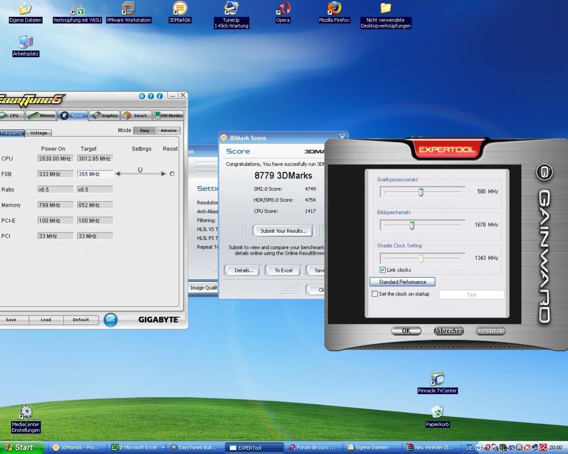Image resolution: width=568 pixels, height=454 pixels.
Task: Click the FSB target field showing 355 MHz
Action: tap(95, 174)
